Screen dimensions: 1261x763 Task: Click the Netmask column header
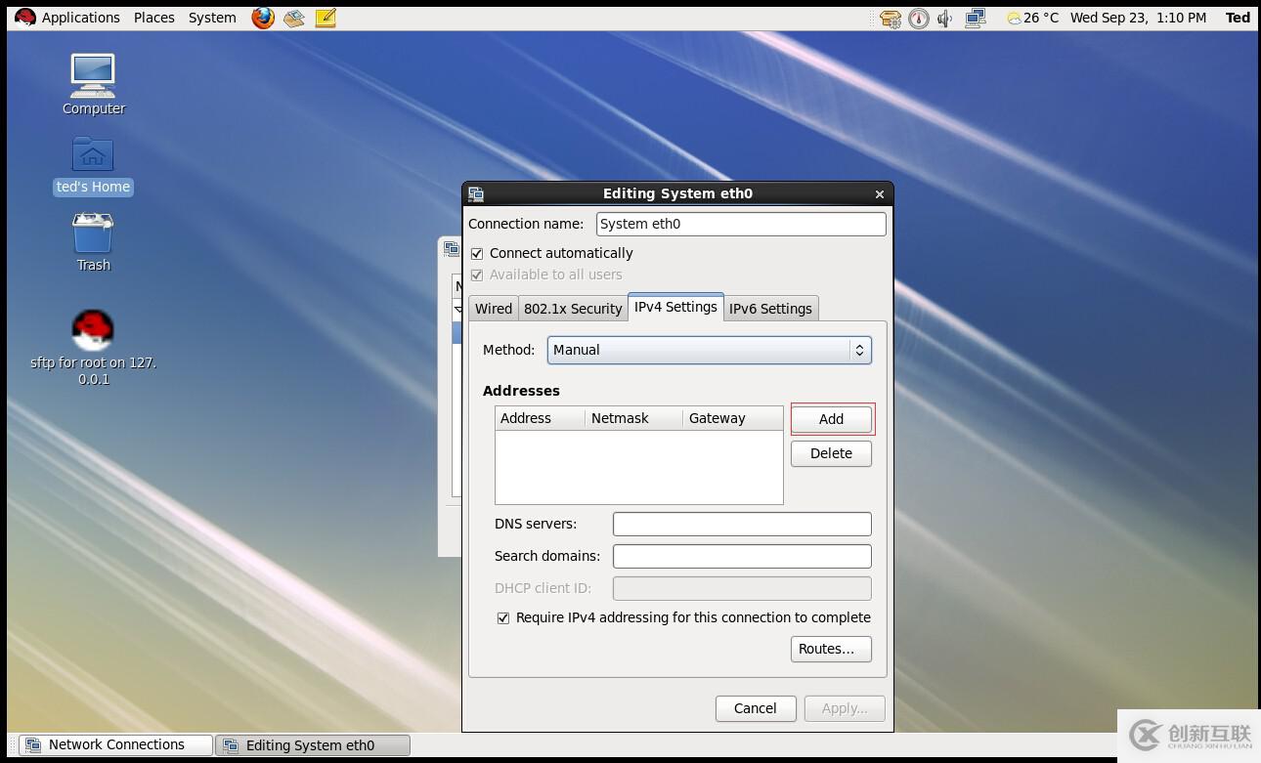633,418
